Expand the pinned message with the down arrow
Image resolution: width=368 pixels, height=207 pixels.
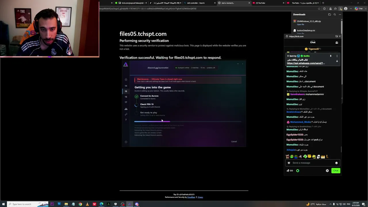point(337,61)
